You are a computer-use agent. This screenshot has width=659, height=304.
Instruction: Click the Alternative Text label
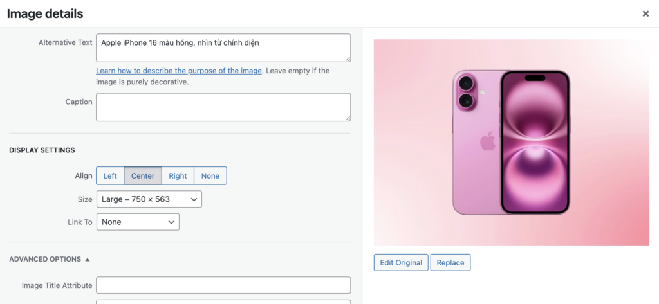66,43
